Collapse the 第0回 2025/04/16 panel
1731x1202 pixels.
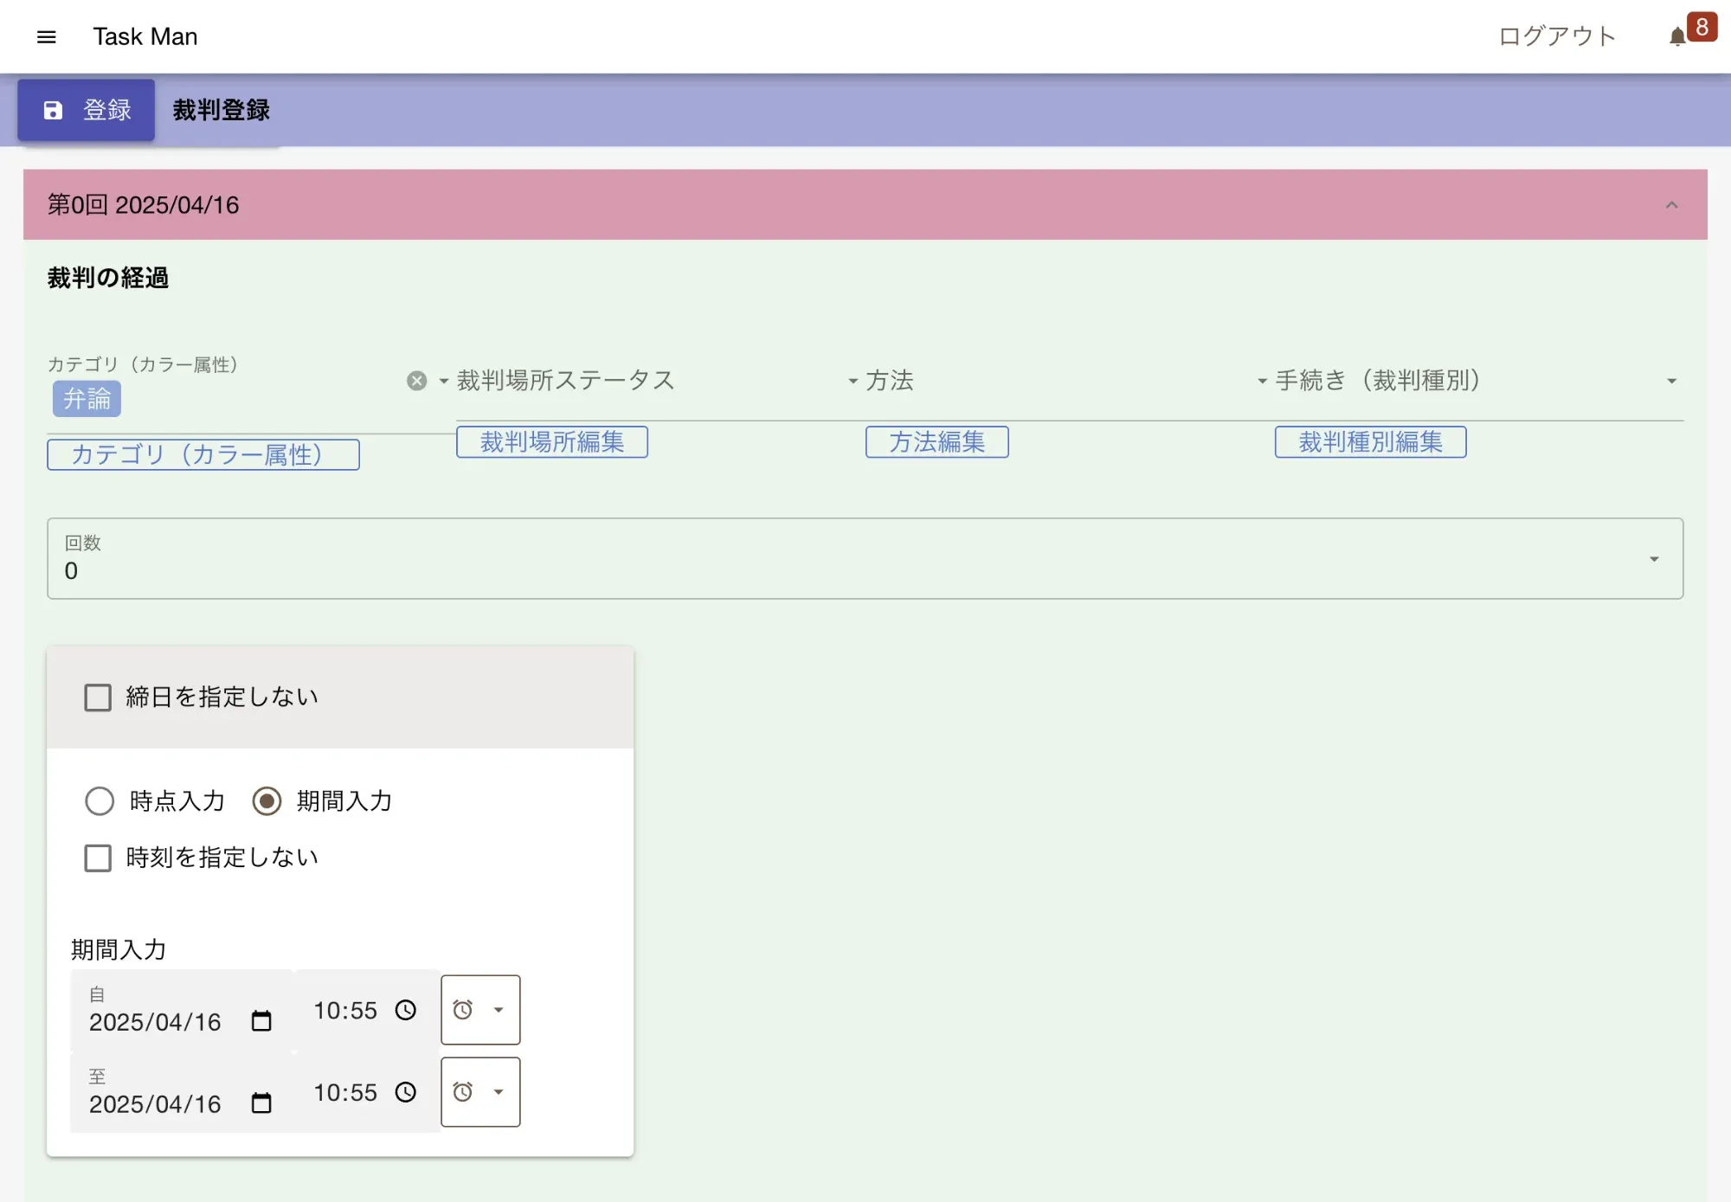click(x=1671, y=205)
